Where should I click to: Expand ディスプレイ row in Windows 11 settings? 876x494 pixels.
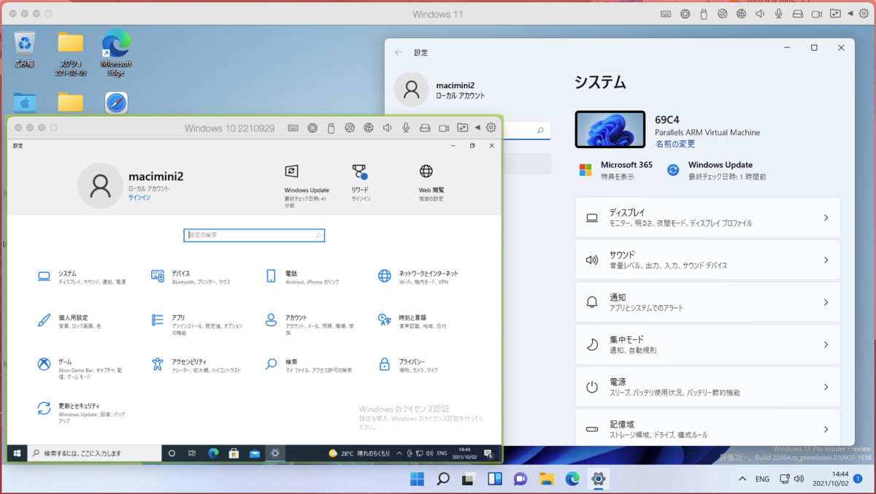pyautogui.click(x=707, y=217)
